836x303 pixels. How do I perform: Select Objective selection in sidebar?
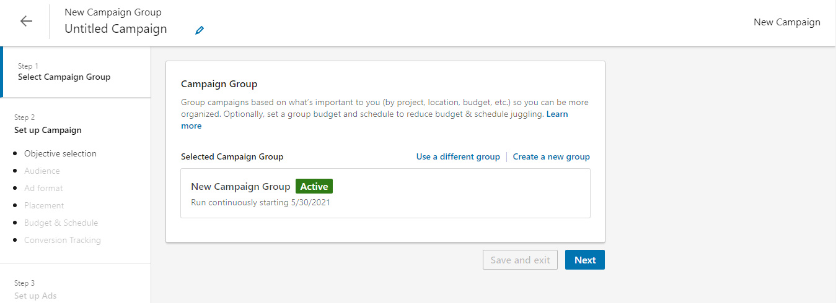(60, 153)
